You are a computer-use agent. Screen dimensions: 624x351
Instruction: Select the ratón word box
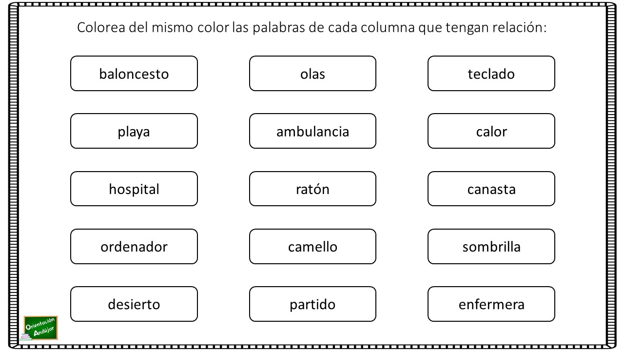312,189
